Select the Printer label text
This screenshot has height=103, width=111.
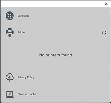pyautogui.click(x=22, y=32)
